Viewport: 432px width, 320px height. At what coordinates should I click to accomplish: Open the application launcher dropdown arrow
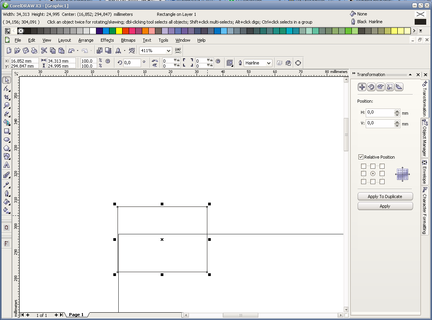point(124,51)
